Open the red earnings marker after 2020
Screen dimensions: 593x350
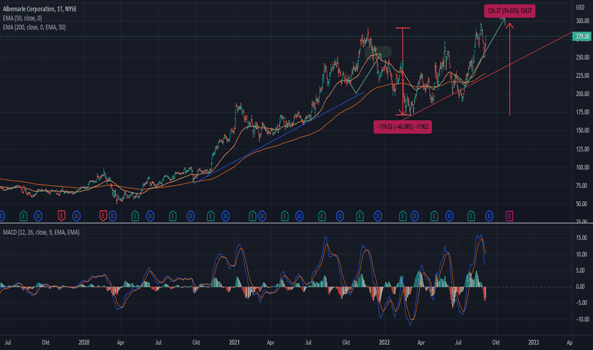tap(103, 216)
